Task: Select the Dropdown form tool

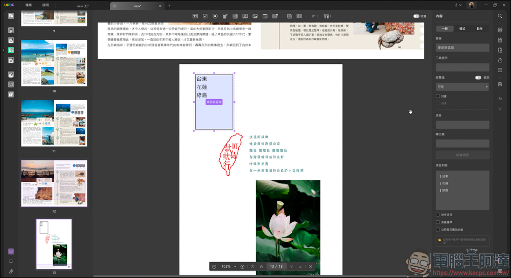Action: tap(225, 16)
